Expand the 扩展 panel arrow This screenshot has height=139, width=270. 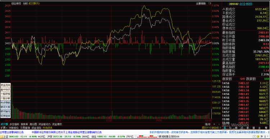(x=4, y=128)
